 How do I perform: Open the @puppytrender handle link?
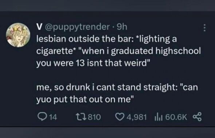pos(77,27)
